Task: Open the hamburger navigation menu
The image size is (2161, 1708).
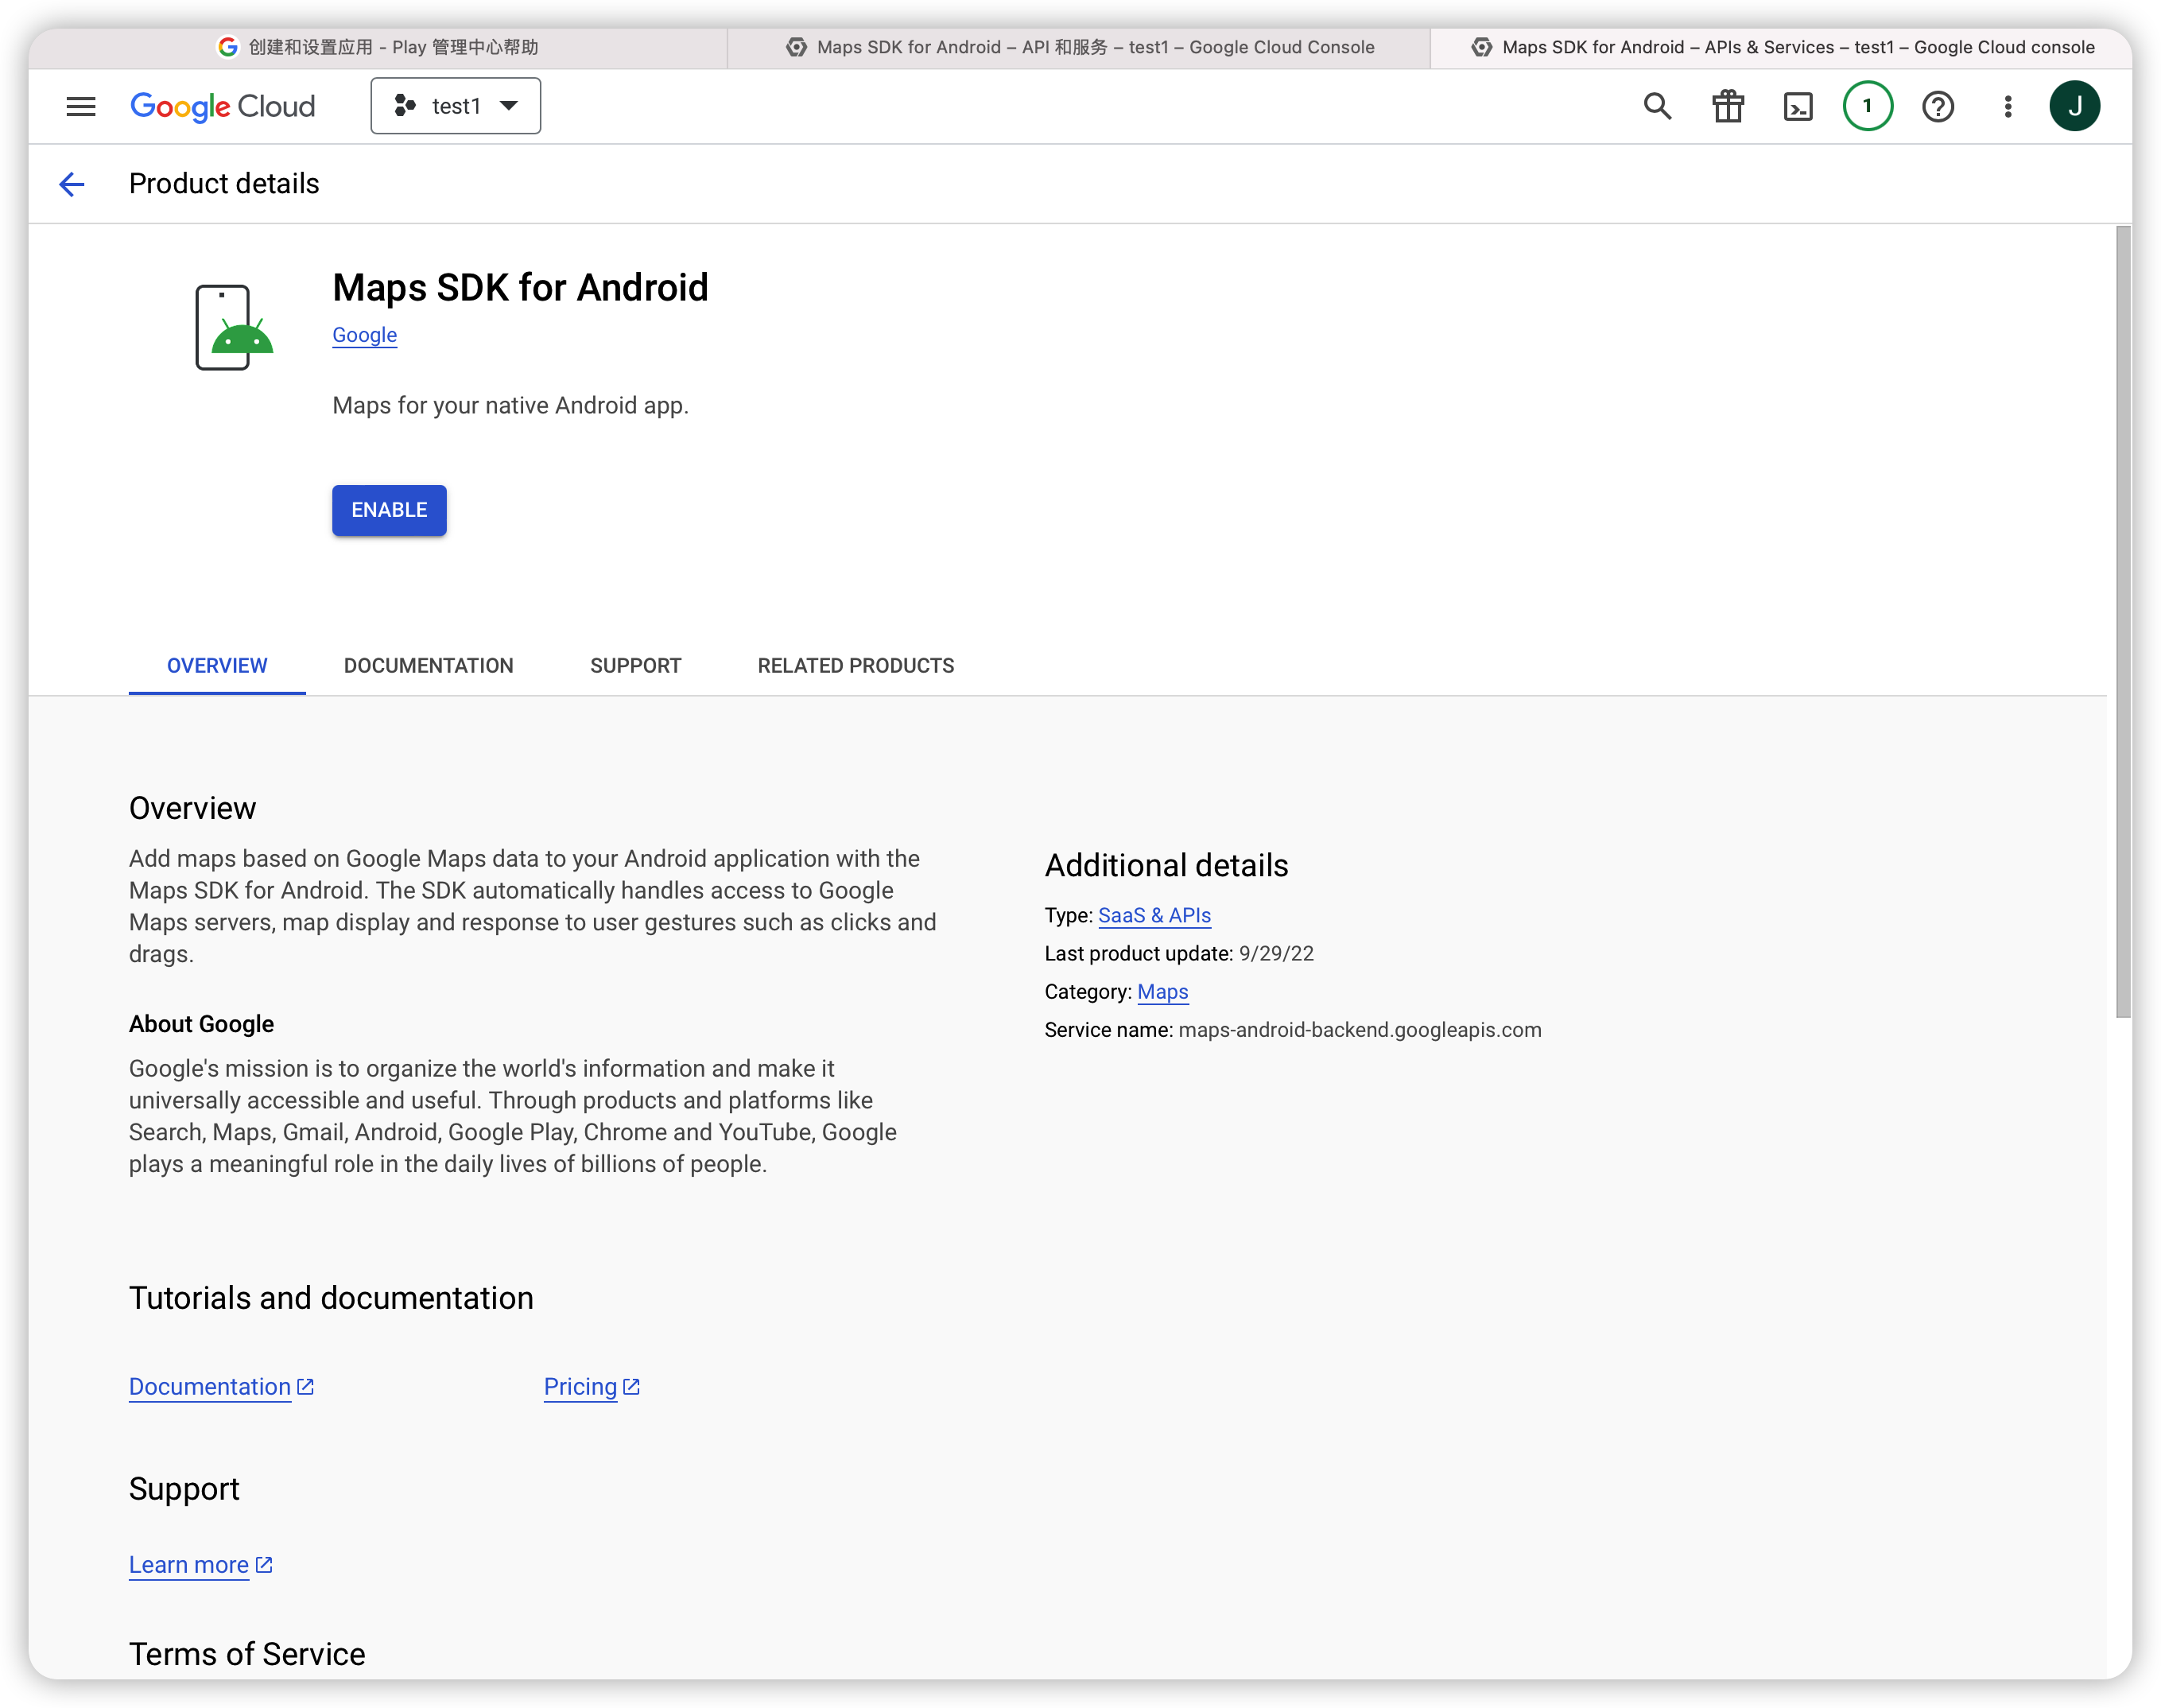Action: (x=81, y=106)
